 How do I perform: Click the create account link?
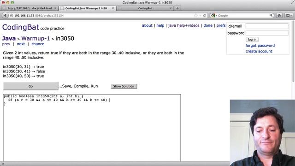tap(259, 51)
